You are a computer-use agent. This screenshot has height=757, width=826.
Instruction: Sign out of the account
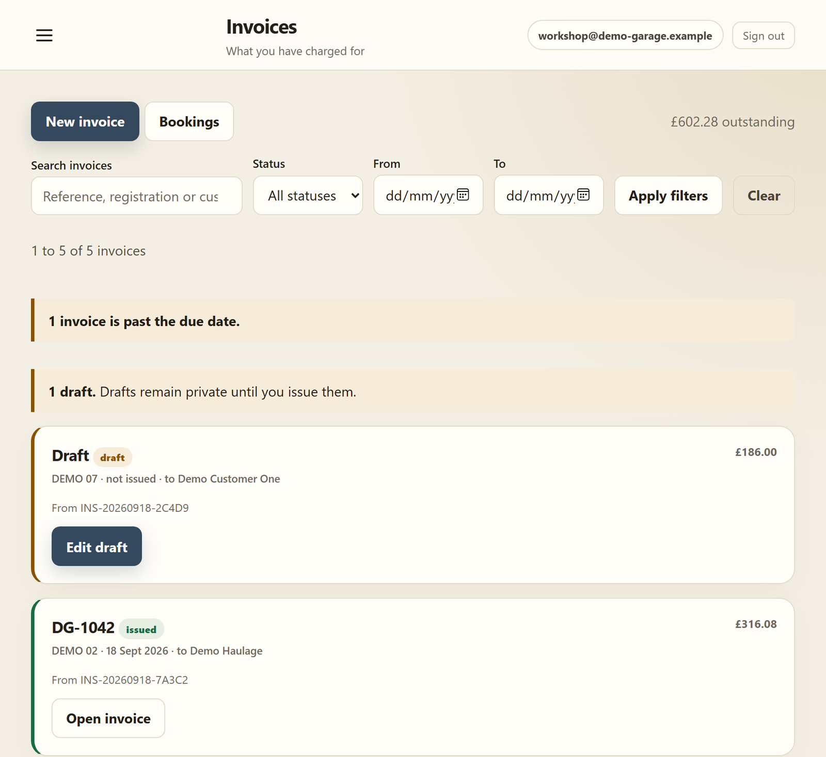[763, 36]
